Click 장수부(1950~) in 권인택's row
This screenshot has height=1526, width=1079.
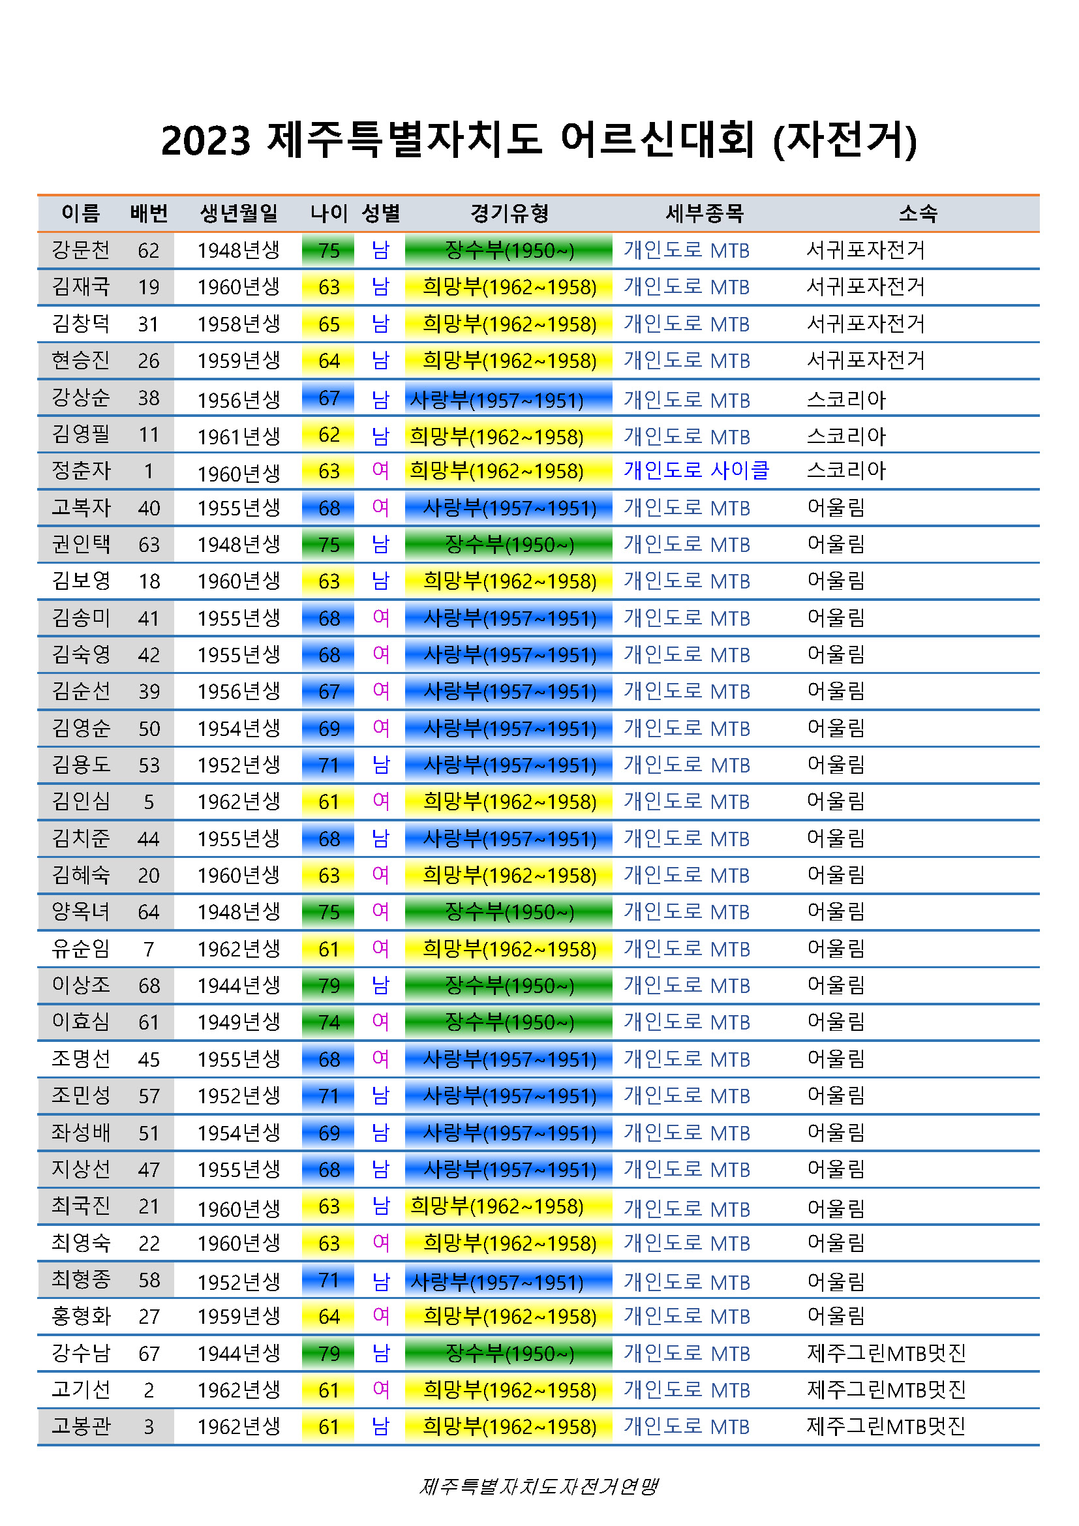click(x=509, y=545)
